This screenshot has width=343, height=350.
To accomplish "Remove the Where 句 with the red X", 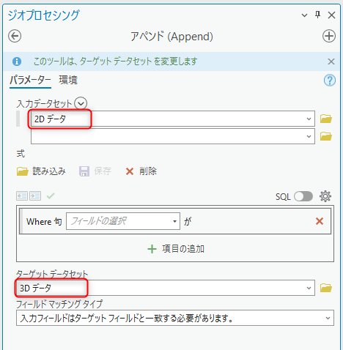I will pyautogui.click(x=320, y=221).
